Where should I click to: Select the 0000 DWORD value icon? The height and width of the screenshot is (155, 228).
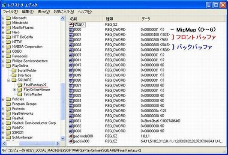tap(71, 30)
